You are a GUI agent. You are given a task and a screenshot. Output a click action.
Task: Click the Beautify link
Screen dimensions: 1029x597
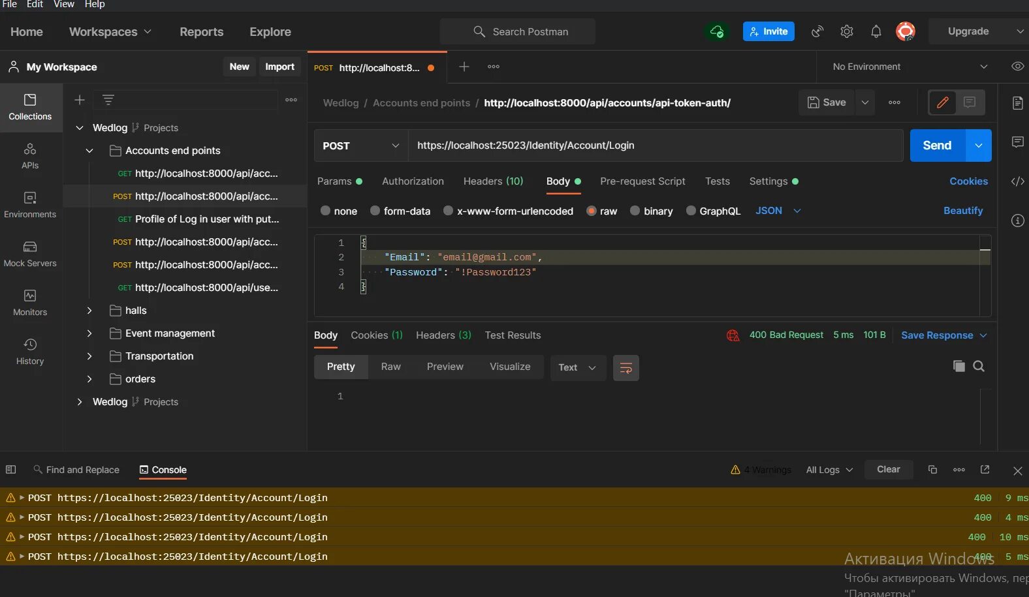tap(962, 211)
